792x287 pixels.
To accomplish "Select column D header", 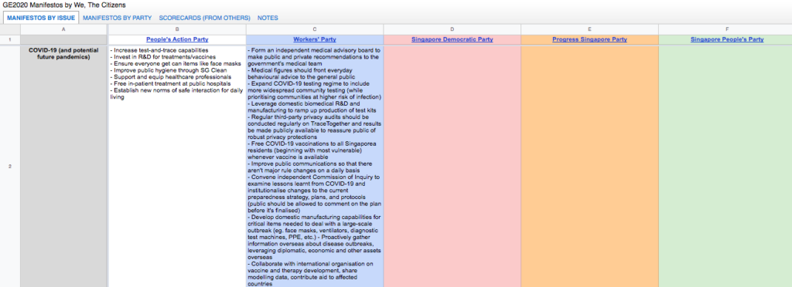I will click(452, 30).
